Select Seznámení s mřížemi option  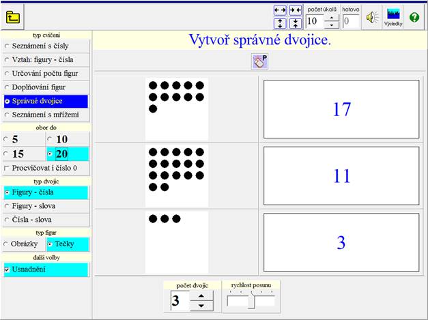(46, 115)
